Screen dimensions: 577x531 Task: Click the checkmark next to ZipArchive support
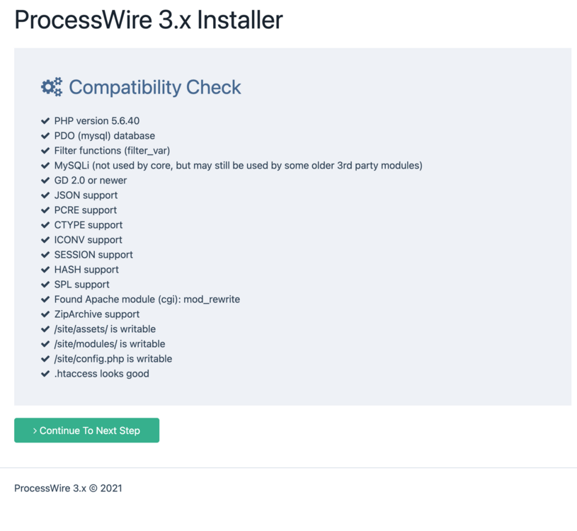45,314
